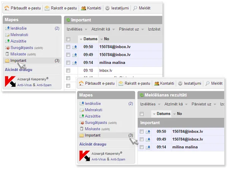The width and height of the screenshot is (228, 170).
Task: Click the Miskaste trash bin icon in upper window
Action: point(7,54)
